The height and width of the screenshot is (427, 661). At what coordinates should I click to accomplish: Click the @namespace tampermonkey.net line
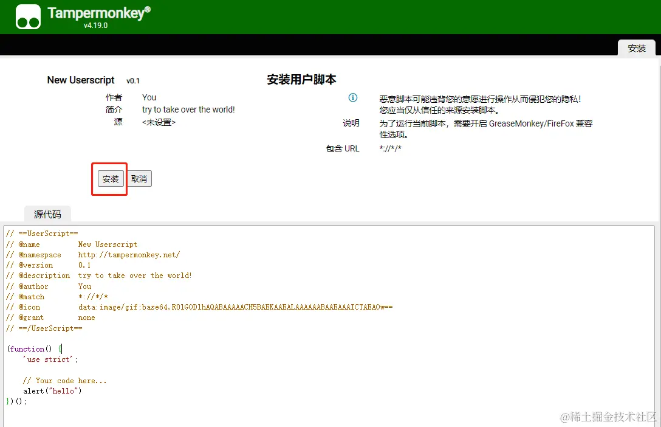93,255
